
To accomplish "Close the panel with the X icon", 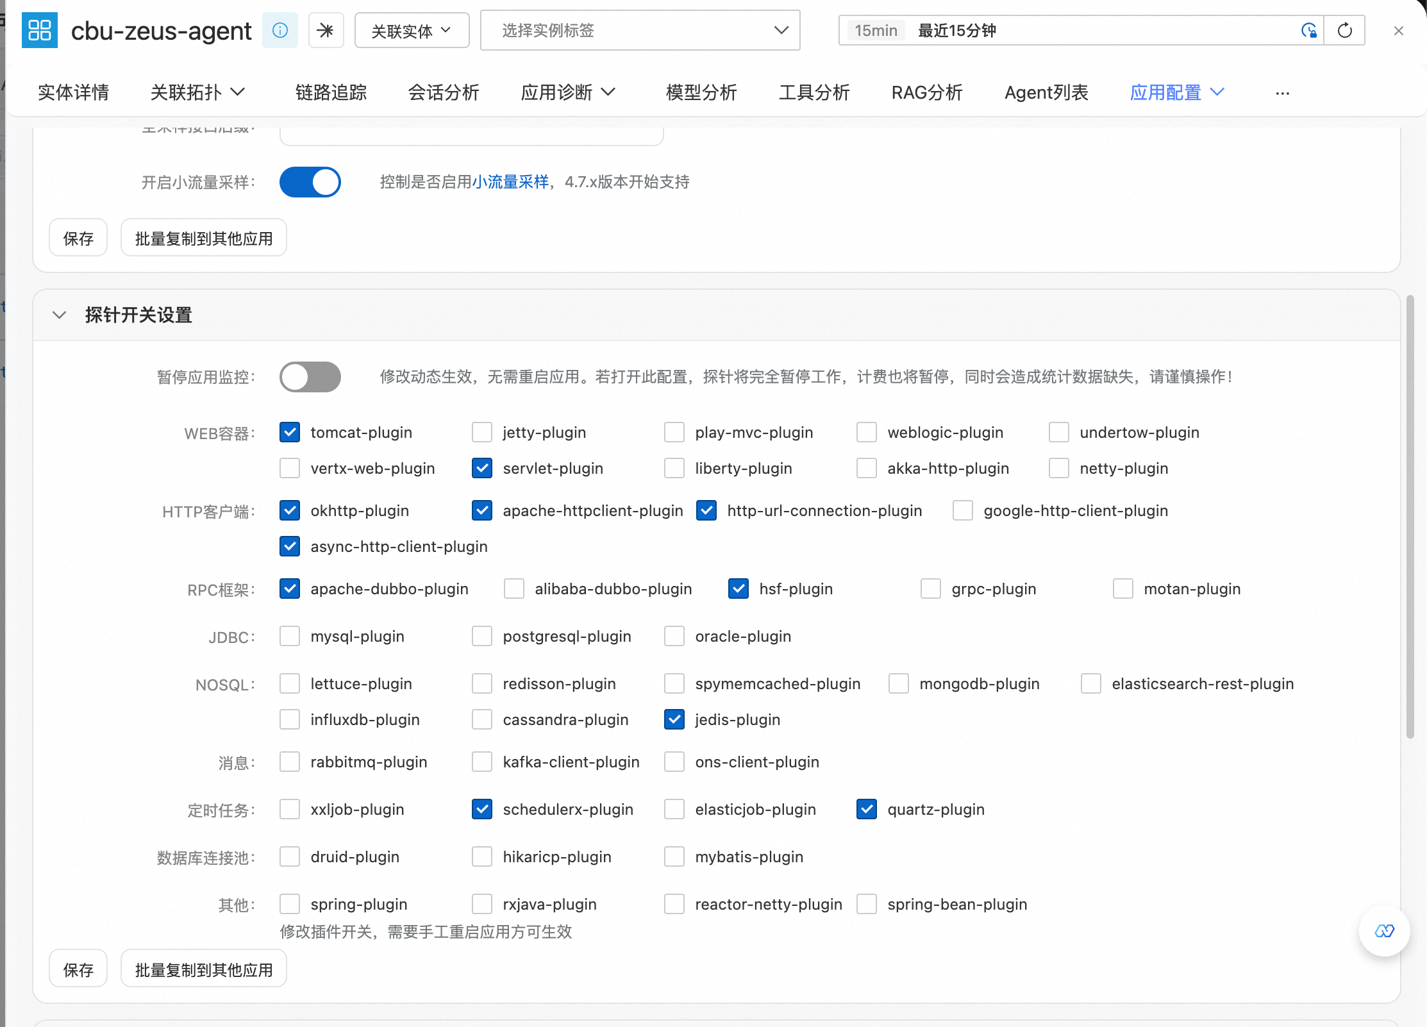I will tap(1399, 31).
